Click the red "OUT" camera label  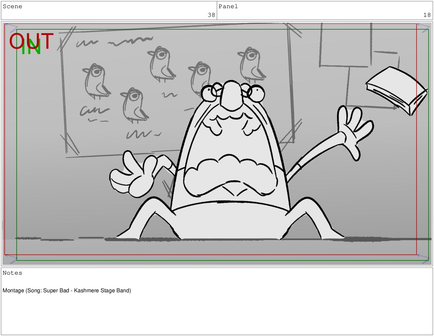pos(31,41)
